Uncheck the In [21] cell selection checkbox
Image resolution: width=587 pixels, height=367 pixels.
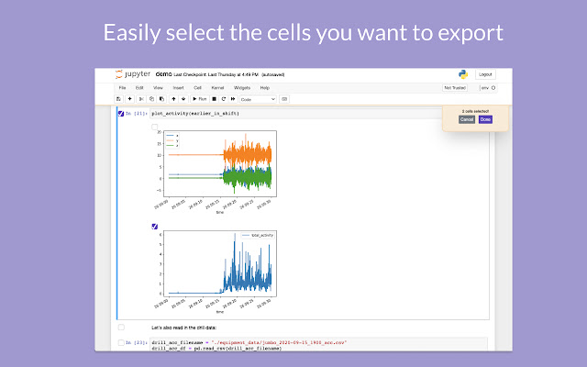point(121,113)
